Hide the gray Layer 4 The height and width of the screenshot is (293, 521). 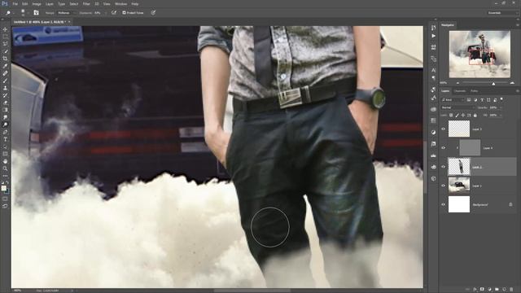[x=443, y=148]
